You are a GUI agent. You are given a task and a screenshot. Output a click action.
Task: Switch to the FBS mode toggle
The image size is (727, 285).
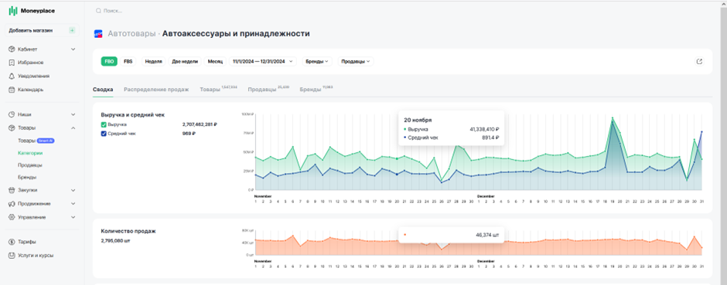click(128, 62)
